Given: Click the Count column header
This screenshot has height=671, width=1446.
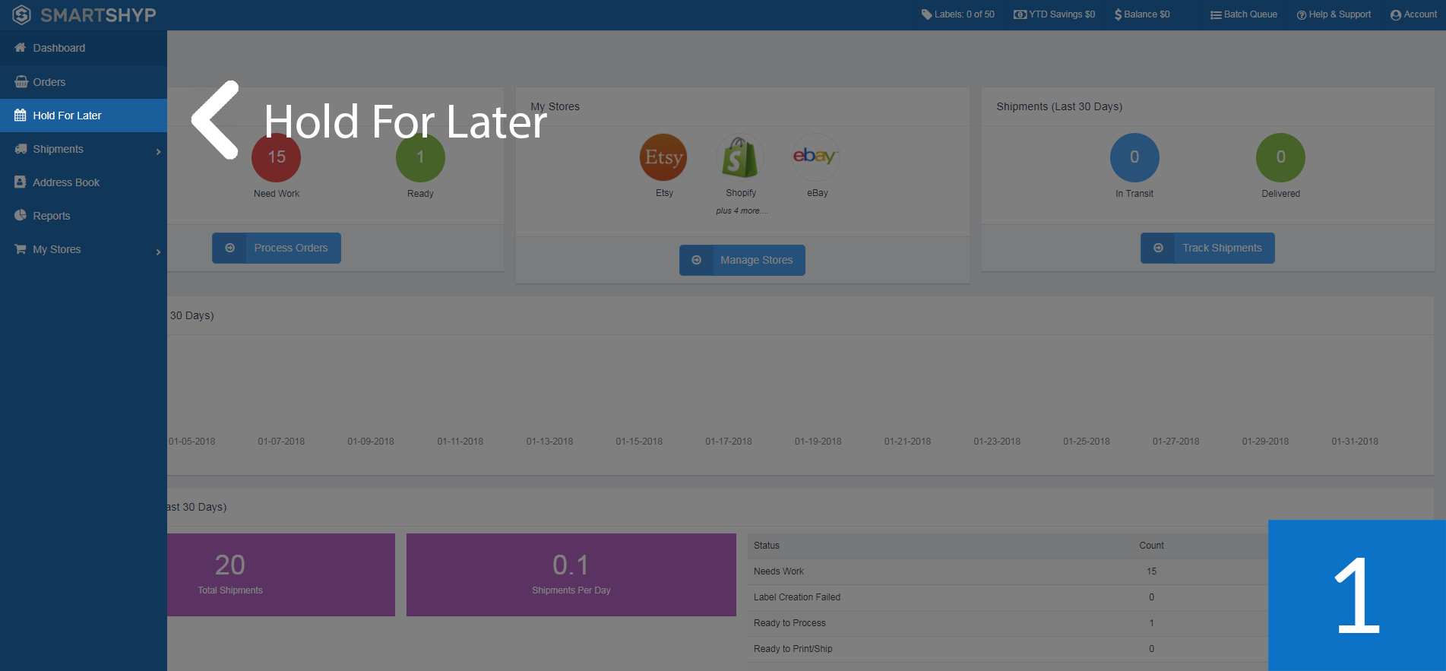Looking at the screenshot, I should click(1151, 546).
